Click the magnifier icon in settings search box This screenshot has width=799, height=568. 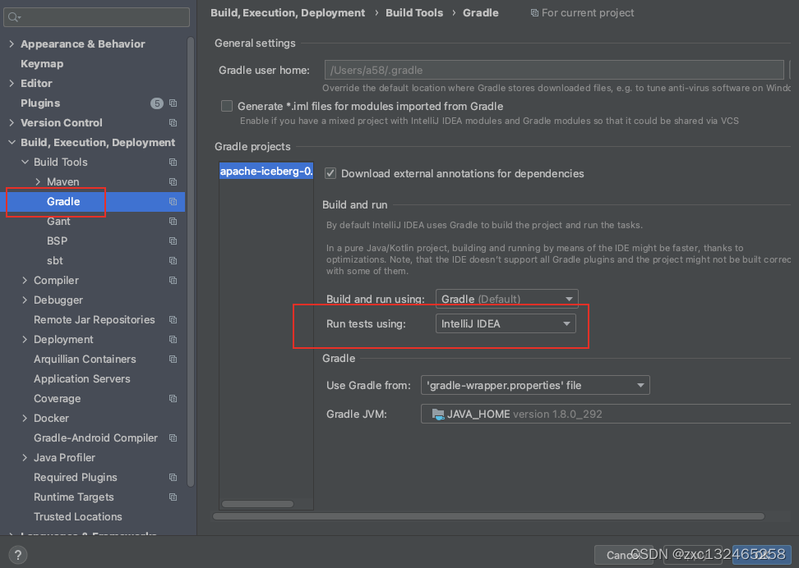pyautogui.click(x=14, y=16)
